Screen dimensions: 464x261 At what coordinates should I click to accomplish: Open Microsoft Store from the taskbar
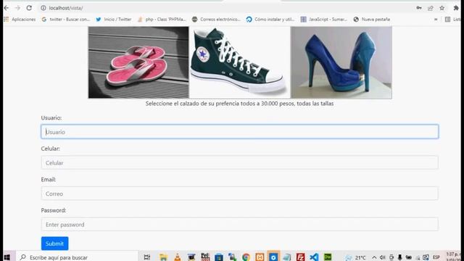[x=219, y=257]
